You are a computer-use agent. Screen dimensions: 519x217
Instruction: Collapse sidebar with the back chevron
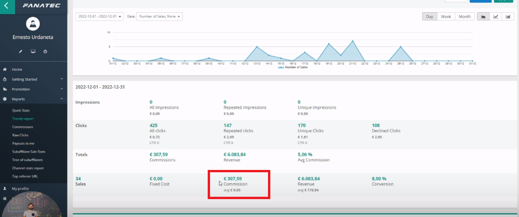pos(7,6)
